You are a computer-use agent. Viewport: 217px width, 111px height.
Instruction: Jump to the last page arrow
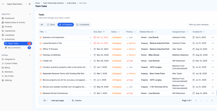click(x=212, y=101)
